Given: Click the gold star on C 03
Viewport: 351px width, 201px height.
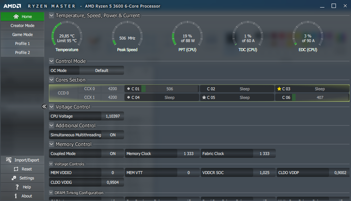Looking at the screenshot, I should [279, 89].
